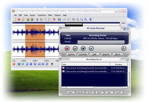This screenshot has width=149, height=102.
Task: Select the recording dated 11-01-2009,05:20
Action: [95, 68]
